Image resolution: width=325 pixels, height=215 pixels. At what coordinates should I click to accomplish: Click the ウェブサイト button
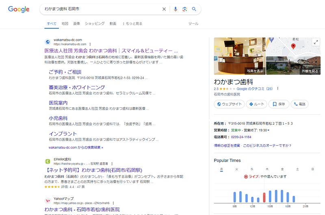[229, 104]
